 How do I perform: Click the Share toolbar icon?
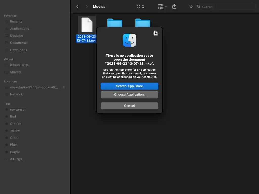click(174, 7)
